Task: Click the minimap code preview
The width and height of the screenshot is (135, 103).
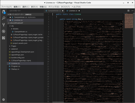Action: [129, 21]
